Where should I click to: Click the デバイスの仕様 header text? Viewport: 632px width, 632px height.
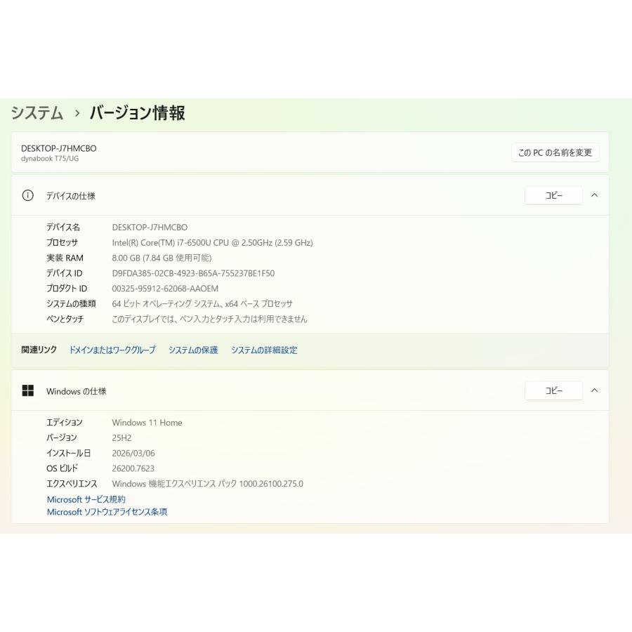pyautogui.click(x=70, y=196)
